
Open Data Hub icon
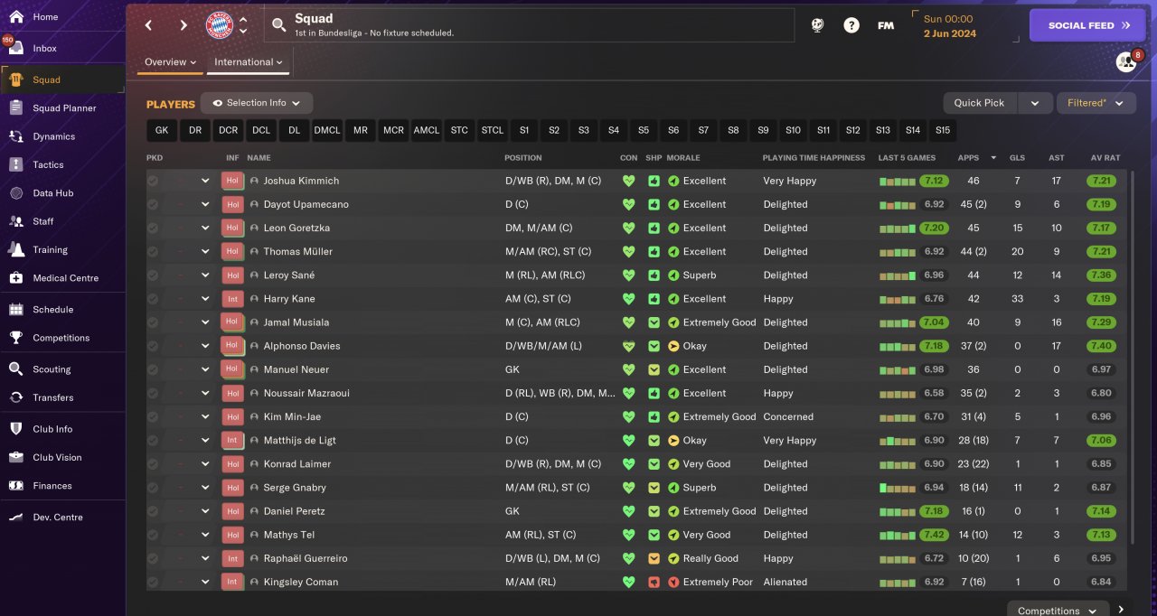coord(16,192)
